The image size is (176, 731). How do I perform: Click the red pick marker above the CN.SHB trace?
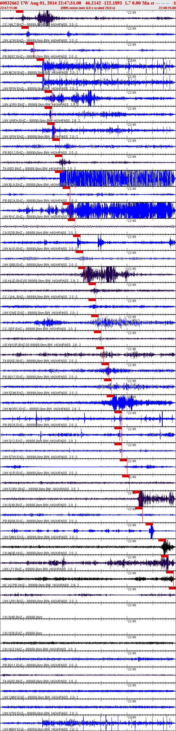(136, 492)
